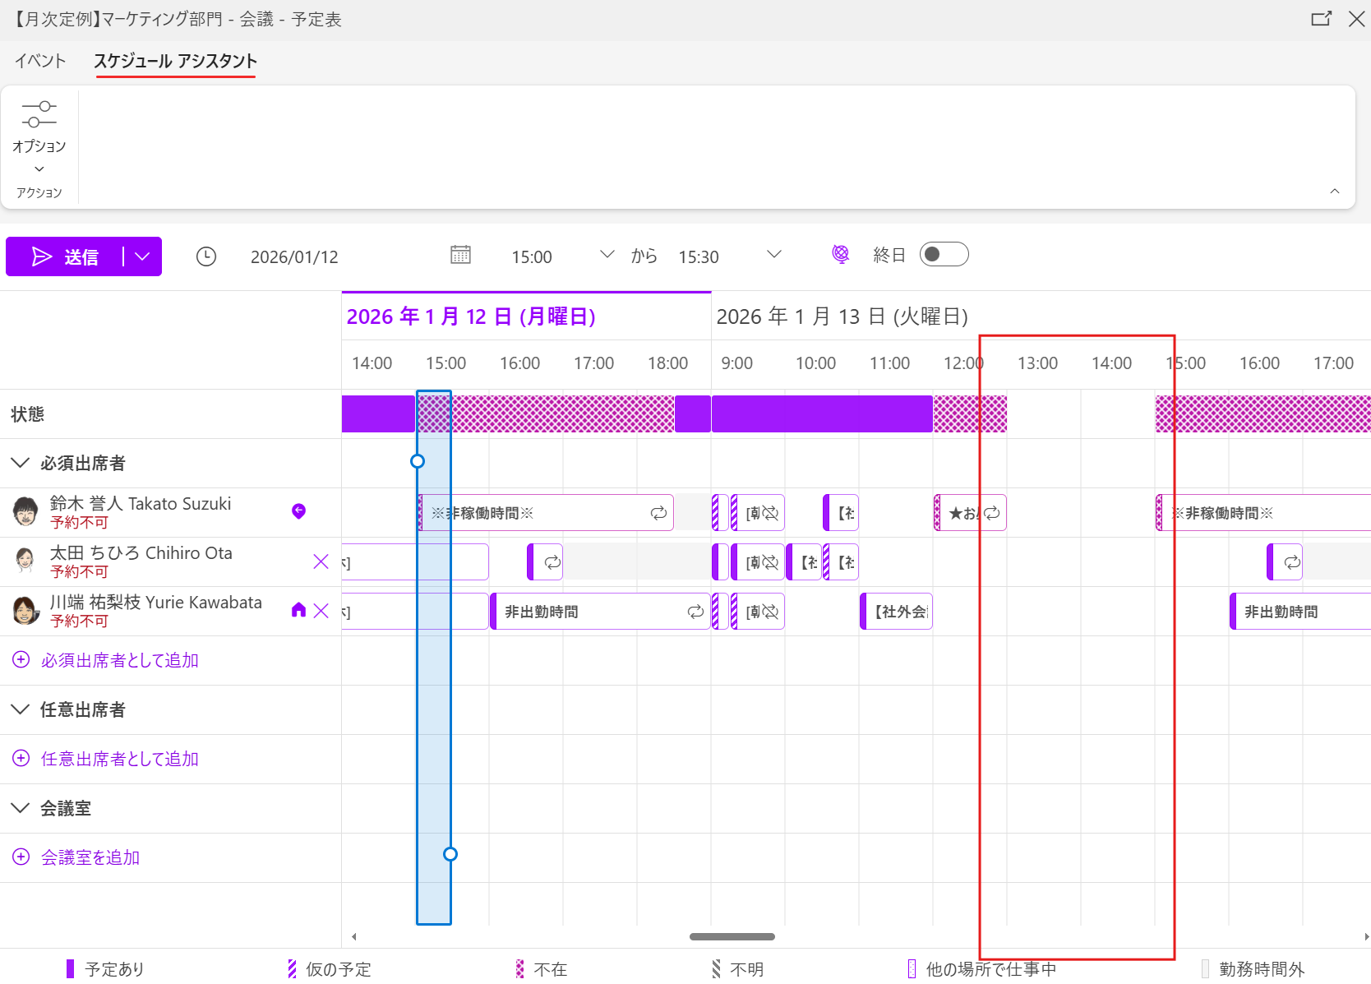Remove 川端 祐梨枝 with X icon

(x=321, y=610)
